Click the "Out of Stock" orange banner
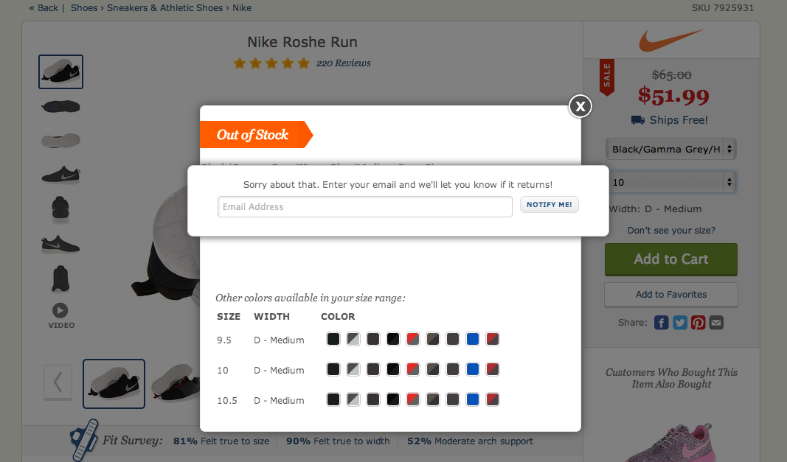The height and width of the screenshot is (462, 787). pos(257,134)
